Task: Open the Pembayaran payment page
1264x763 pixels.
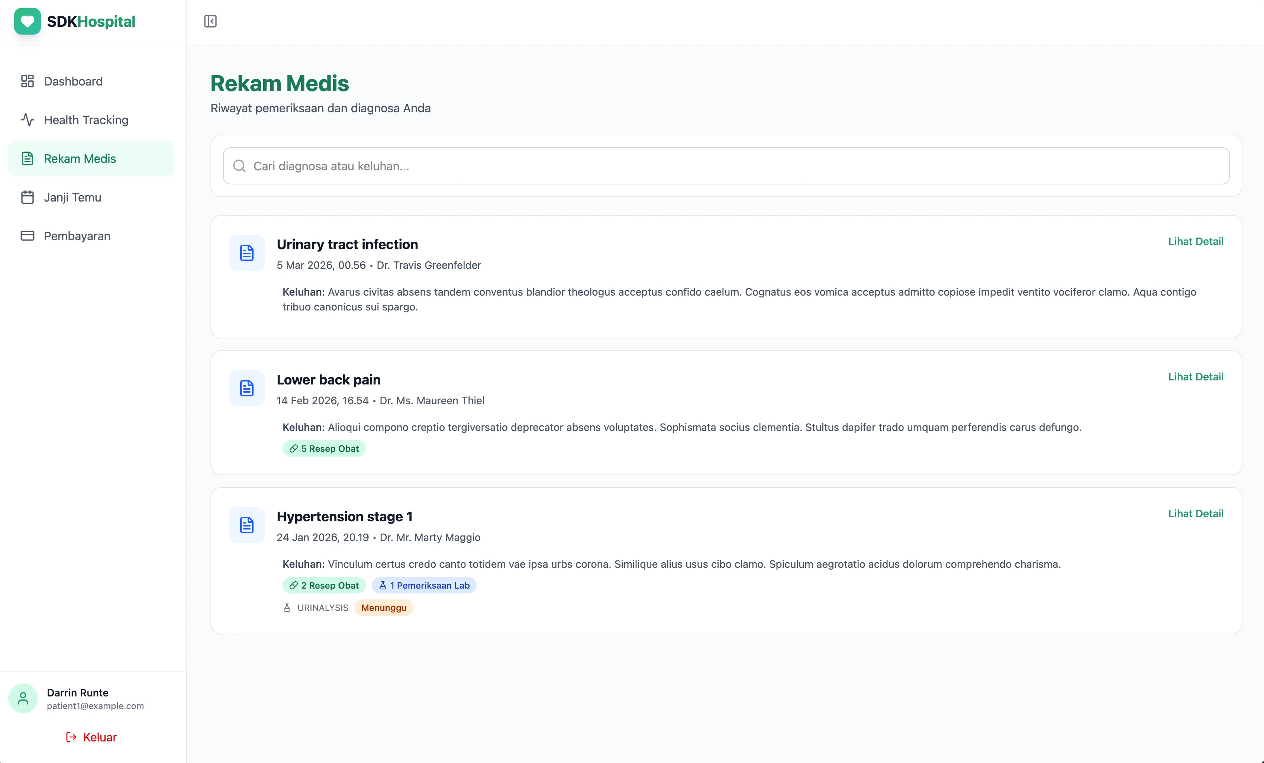Action: (x=77, y=236)
